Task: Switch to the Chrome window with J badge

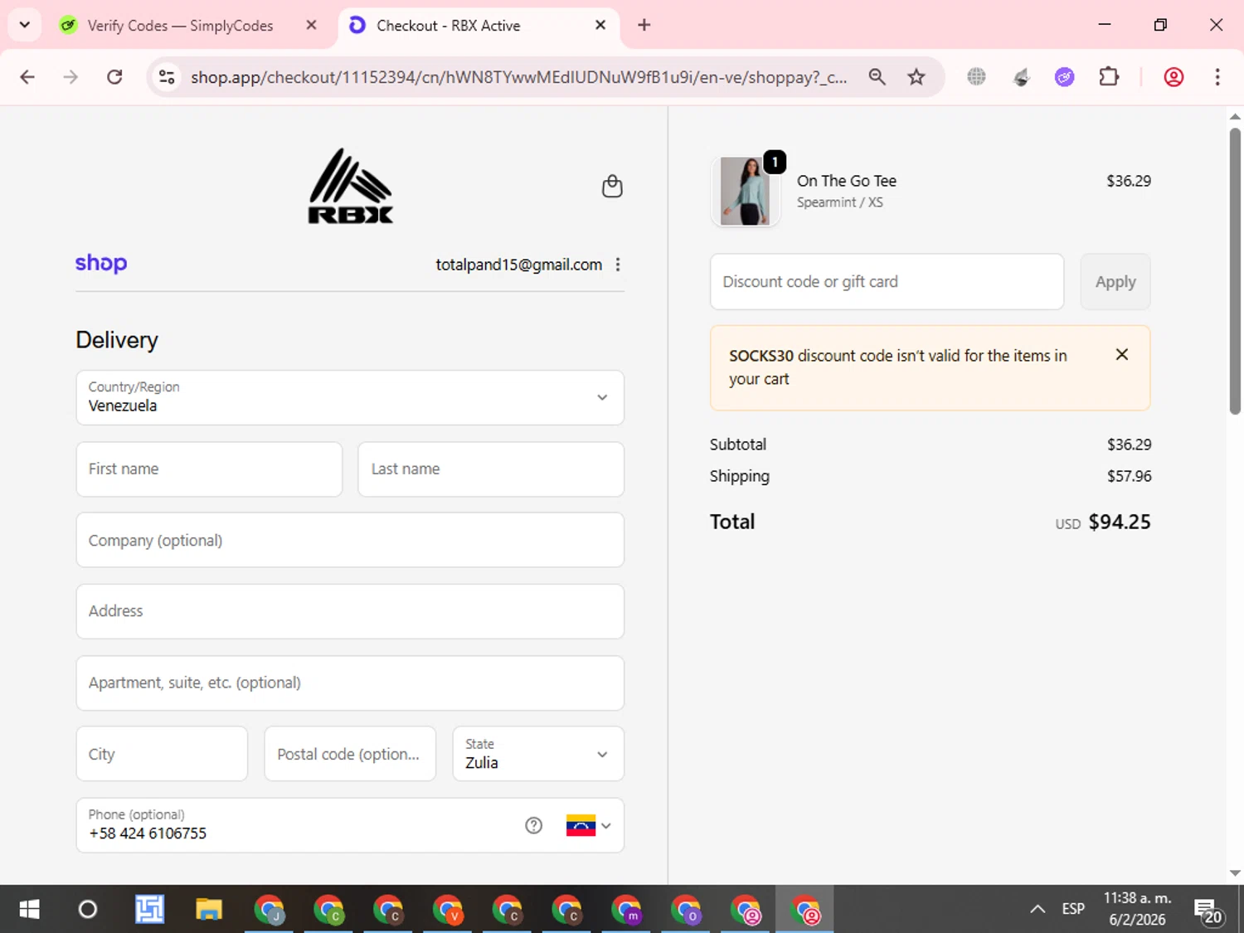Action: pos(269,909)
